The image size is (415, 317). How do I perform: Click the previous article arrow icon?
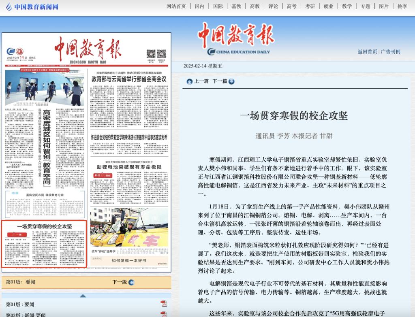[189, 81]
